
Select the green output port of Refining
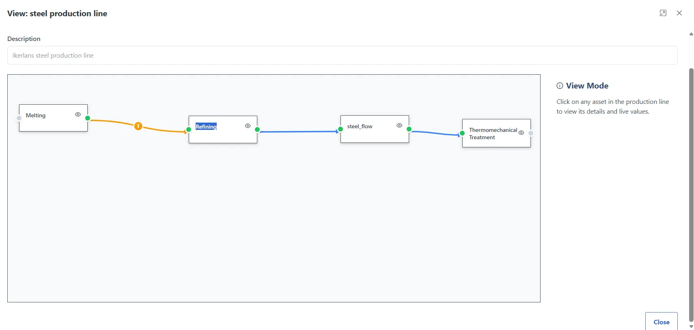click(x=257, y=130)
